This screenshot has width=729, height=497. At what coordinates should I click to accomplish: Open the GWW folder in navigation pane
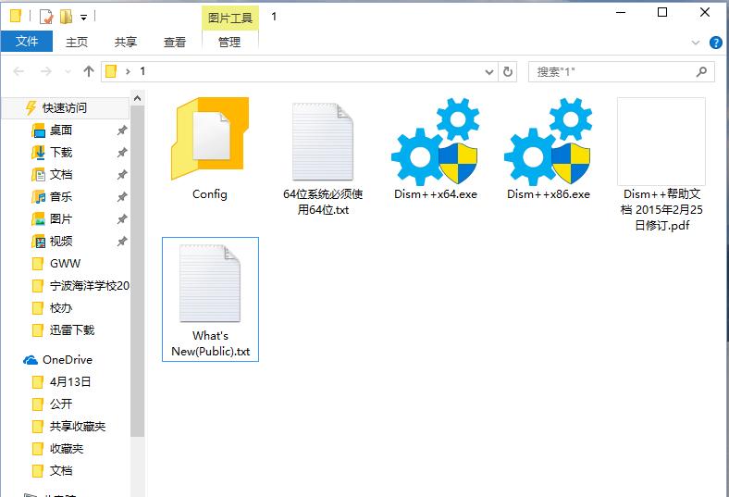65,264
